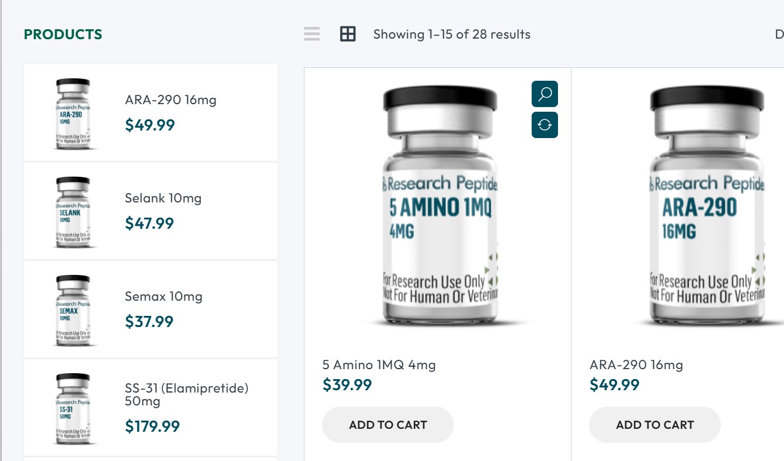This screenshot has height=461, width=784.
Task: Activate the four-square grid view icon
Action: (348, 34)
